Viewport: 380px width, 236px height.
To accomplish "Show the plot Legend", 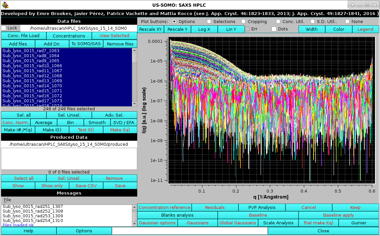I will (365, 29).
